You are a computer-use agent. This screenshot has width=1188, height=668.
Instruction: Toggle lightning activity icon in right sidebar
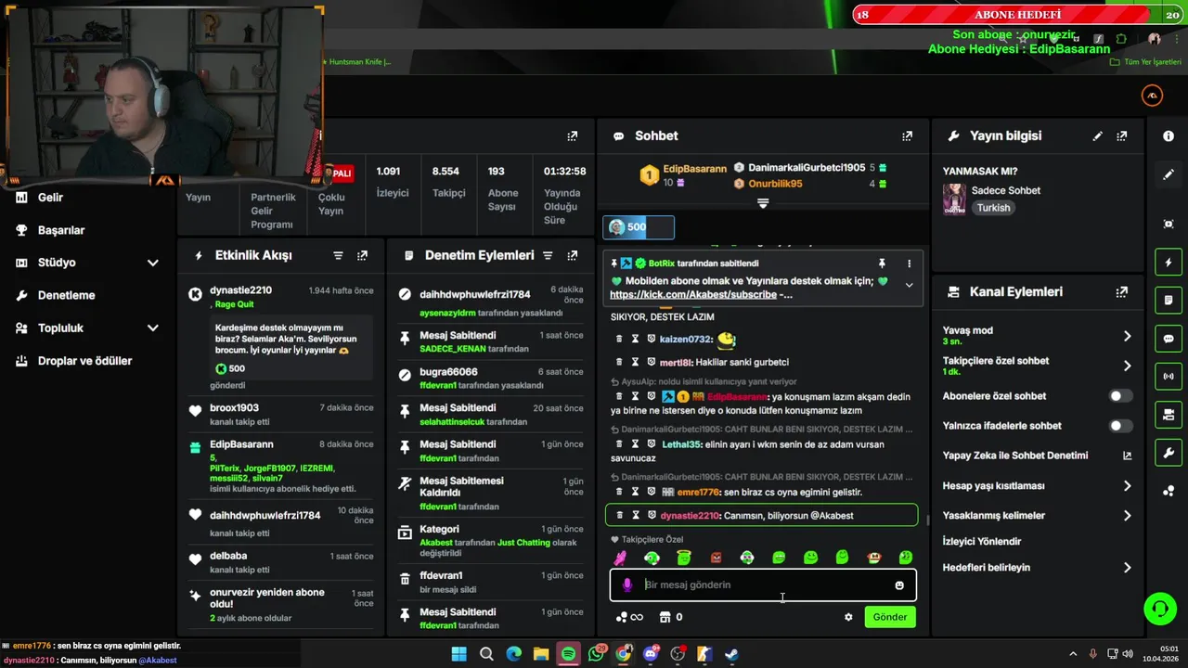(1169, 263)
